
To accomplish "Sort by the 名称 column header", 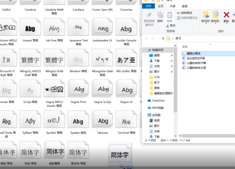I will (x=185, y=47).
